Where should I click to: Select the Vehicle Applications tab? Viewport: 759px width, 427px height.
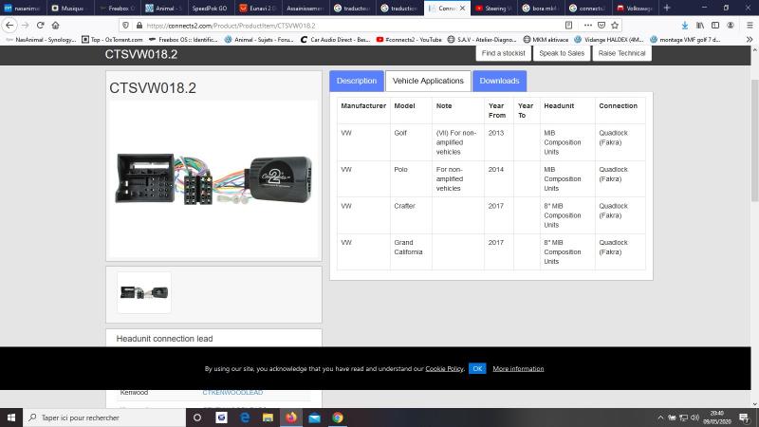(x=428, y=81)
